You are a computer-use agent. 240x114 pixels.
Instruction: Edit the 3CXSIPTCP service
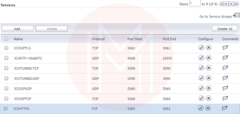(x=201, y=98)
